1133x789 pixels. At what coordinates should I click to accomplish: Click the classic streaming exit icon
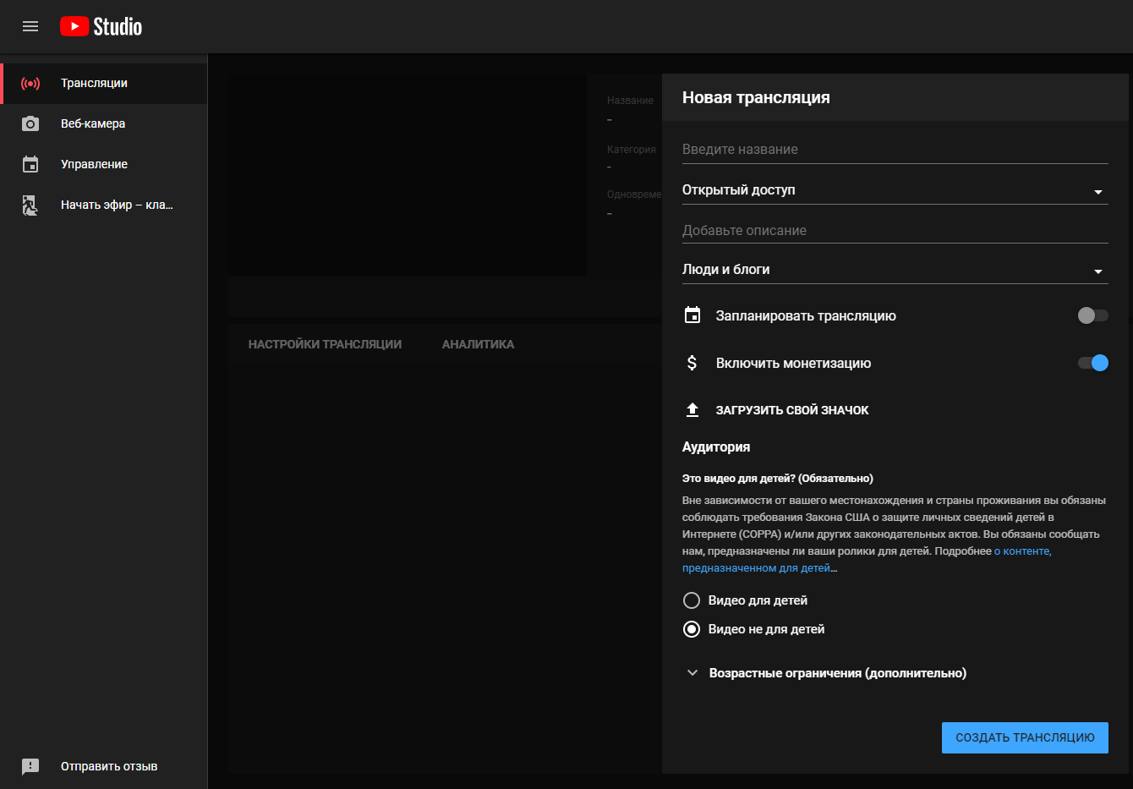click(30, 205)
